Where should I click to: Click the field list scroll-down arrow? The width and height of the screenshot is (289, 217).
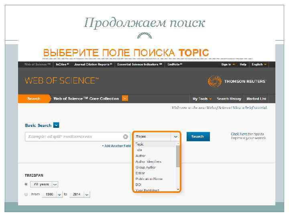[178, 189]
